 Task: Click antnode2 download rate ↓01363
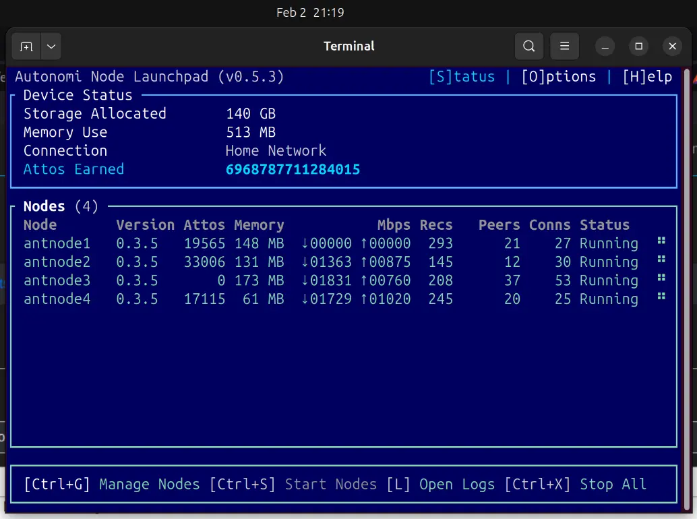point(327,262)
